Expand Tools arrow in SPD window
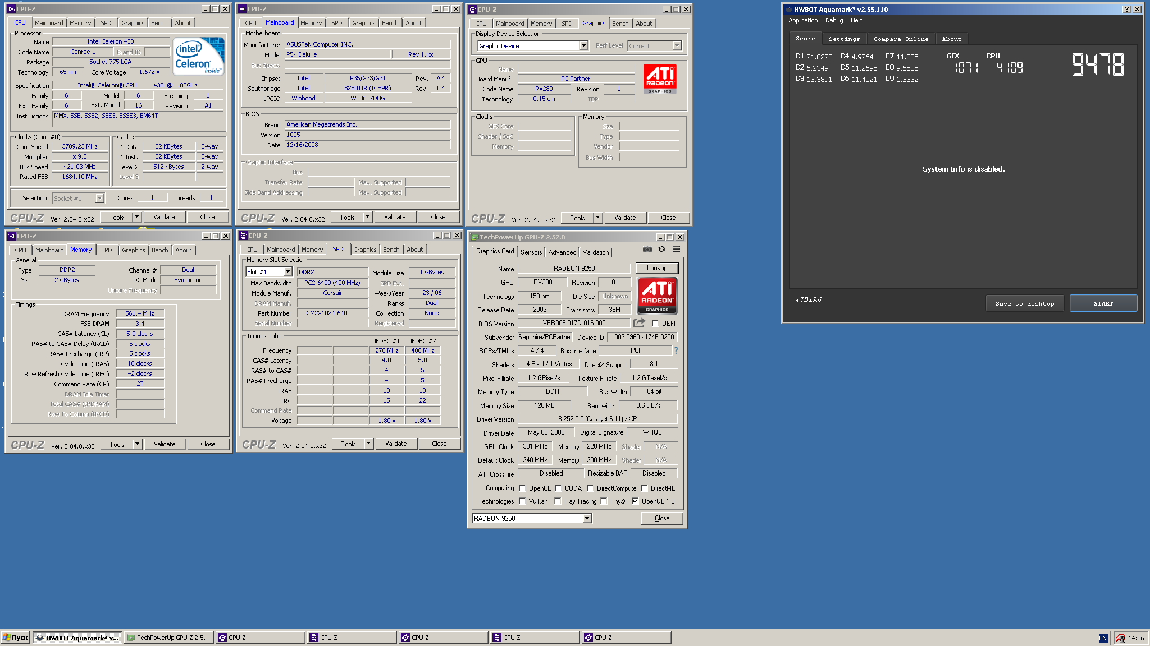1150x646 pixels. 368,444
